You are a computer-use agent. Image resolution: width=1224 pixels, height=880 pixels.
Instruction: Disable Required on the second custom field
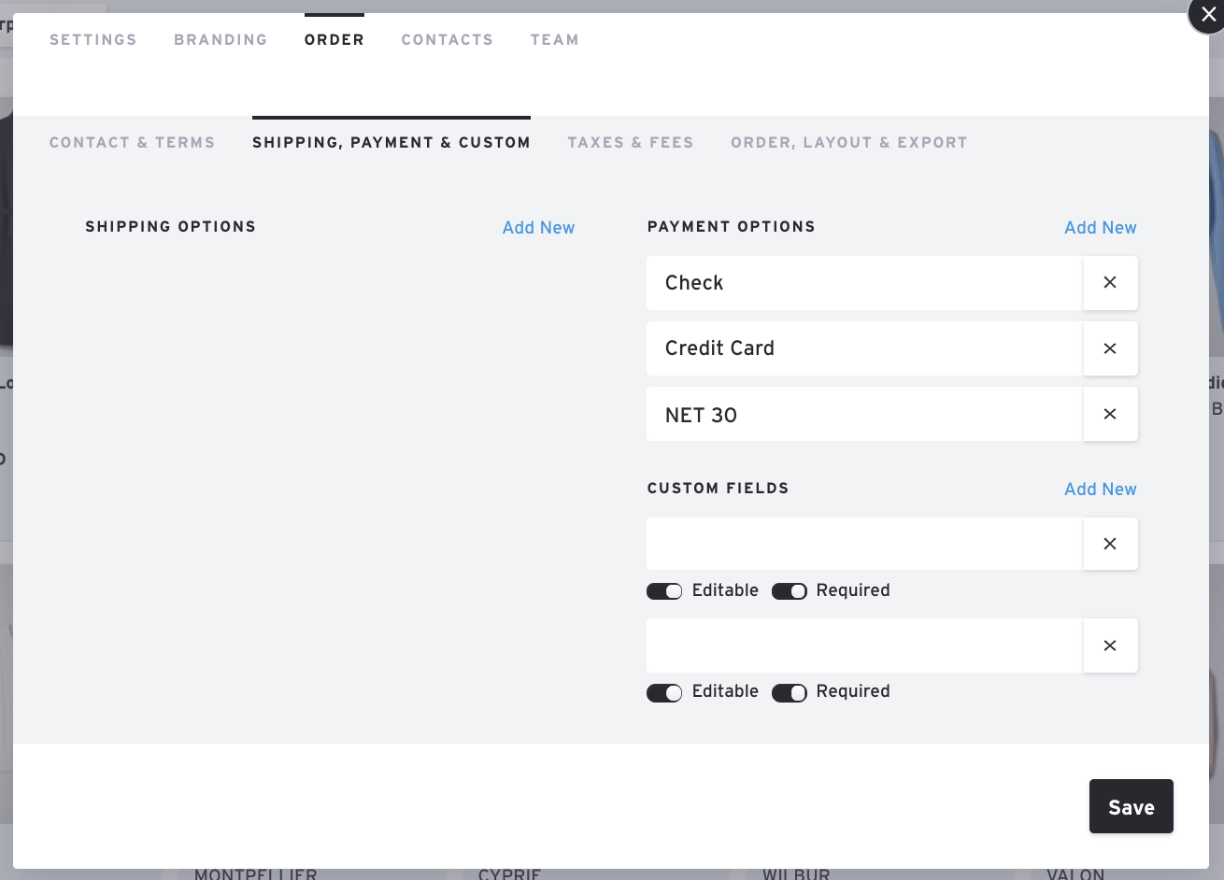pos(790,692)
